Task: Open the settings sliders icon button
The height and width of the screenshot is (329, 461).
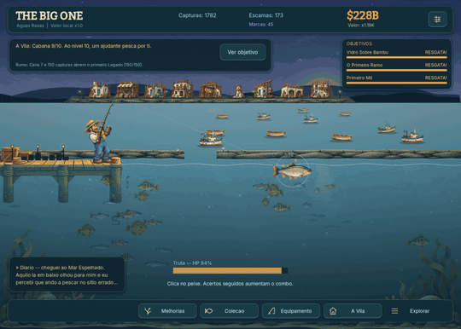Action: click(437, 20)
